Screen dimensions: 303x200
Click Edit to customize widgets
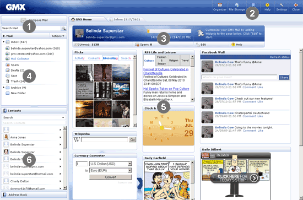tap(201, 45)
